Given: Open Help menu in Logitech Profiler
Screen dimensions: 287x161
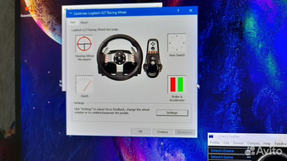Looking at the screenshot, I should pos(267,144).
